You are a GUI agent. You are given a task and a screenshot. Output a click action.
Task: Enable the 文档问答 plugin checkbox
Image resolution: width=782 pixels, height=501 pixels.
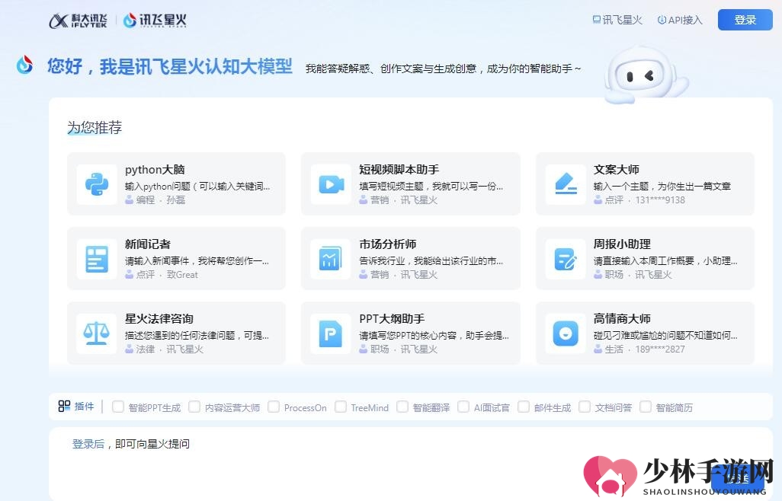click(x=585, y=407)
